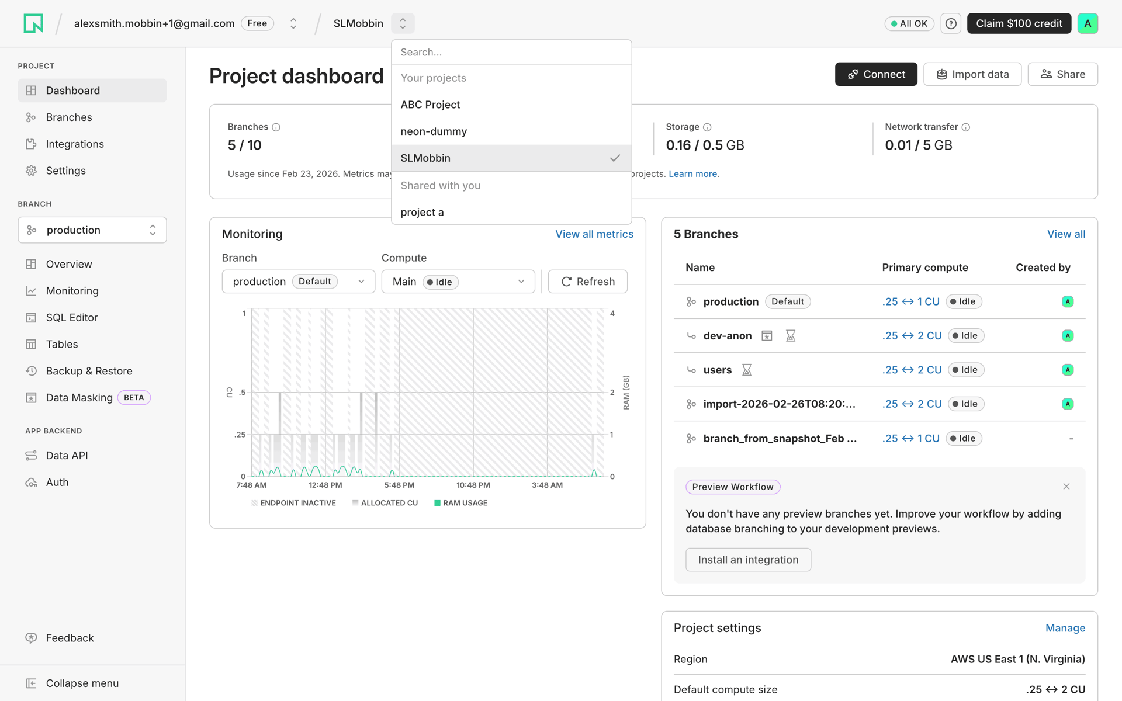
Task: Click the production row branch icon
Action: pos(691,301)
